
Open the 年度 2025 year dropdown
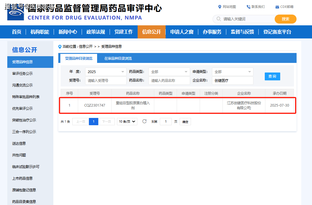coord(106,72)
